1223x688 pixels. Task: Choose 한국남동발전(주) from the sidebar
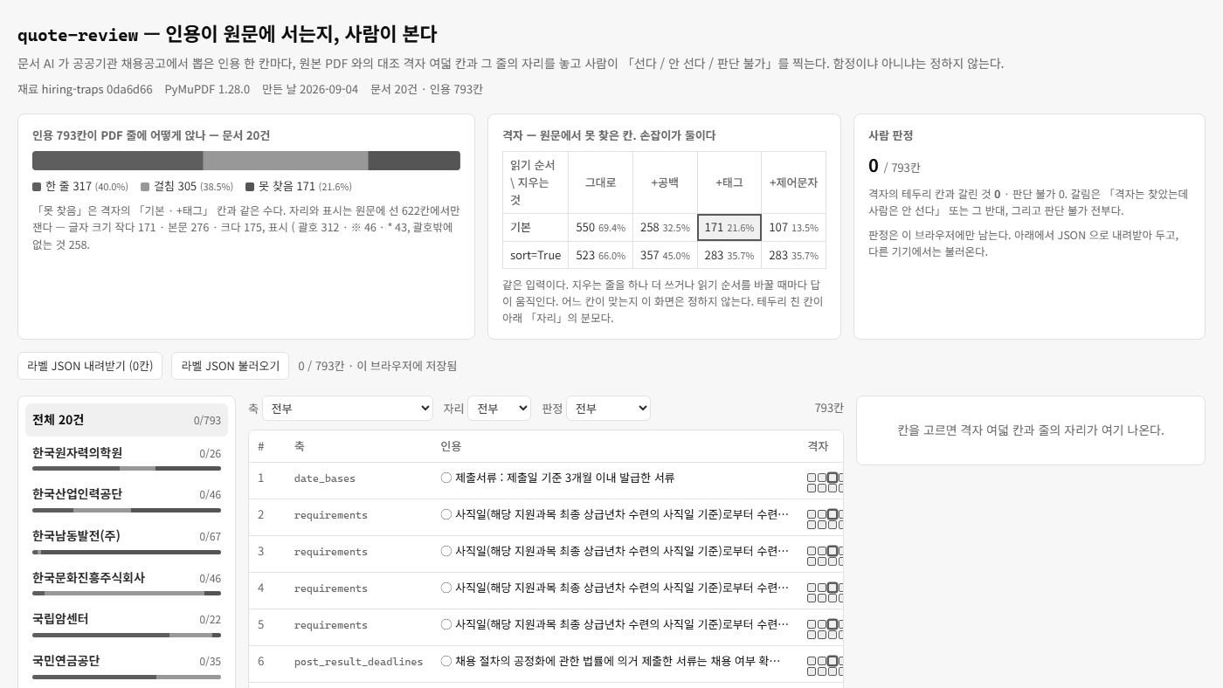point(127,541)
